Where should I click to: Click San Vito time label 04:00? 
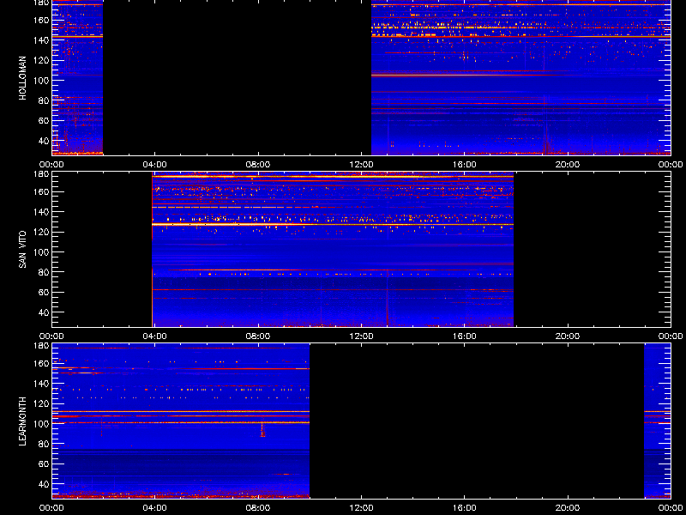coord(155,336)
